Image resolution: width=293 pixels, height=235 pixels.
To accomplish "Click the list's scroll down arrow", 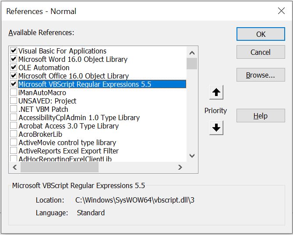I will (192, 156).
